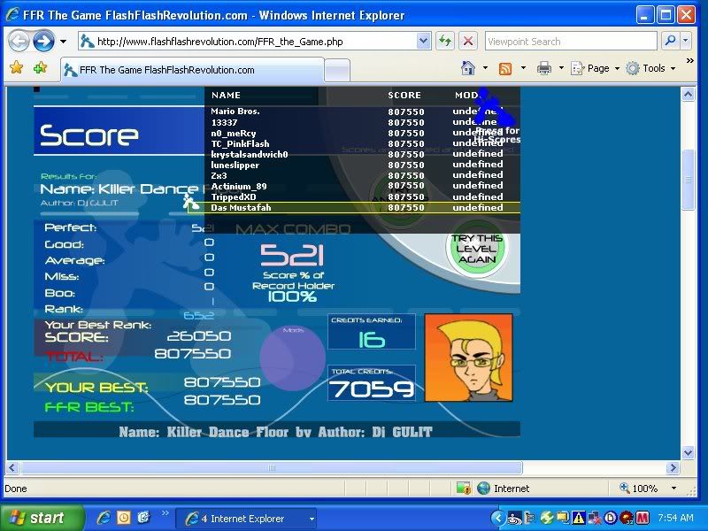708x531 pixels.
Task: Click the browser Back arrow button
Action: 19,41
